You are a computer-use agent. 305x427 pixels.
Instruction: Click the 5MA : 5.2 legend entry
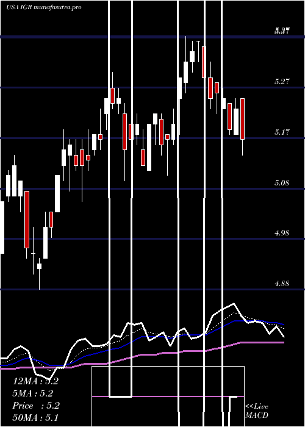point(33,393)
